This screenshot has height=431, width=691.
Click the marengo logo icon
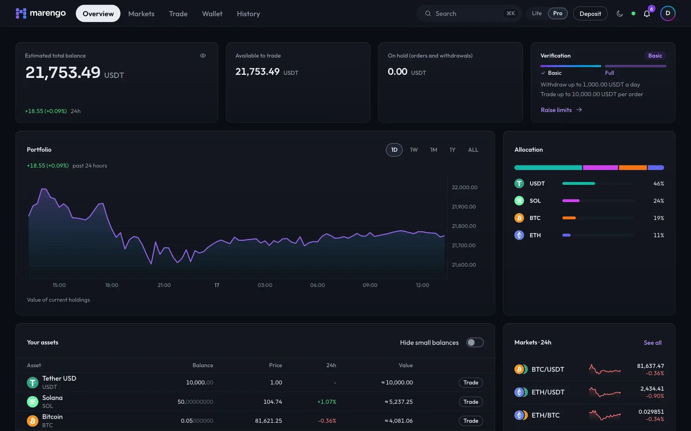pos(21,13)
